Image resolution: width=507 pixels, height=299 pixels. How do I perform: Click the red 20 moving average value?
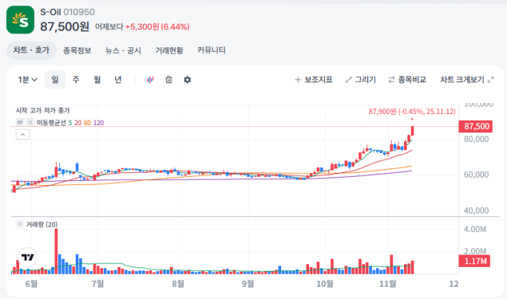78,123
